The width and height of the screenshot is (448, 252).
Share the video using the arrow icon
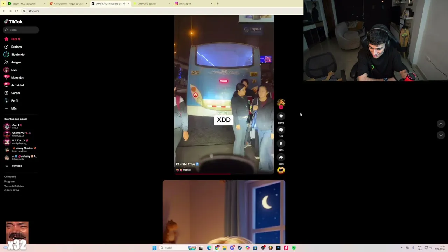pyautogui.click(x=281, y=157)
